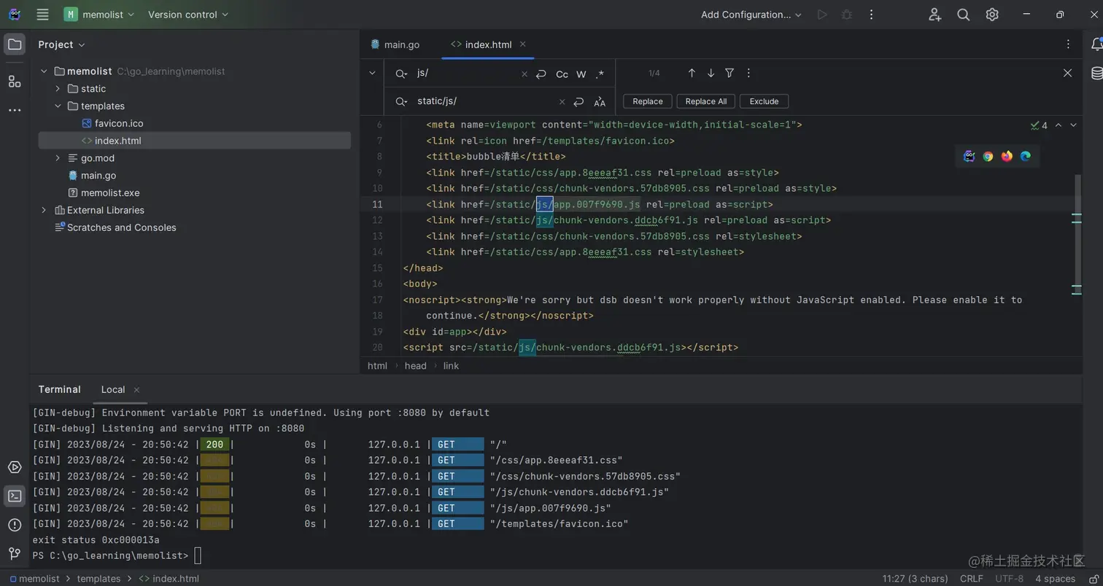The height and width of the screenshot is (586, 1103).
Task: Expand the static folder in tree
Action: pos(58,89)
